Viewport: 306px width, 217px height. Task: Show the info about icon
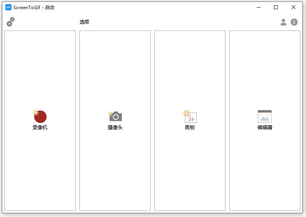[294, 22]
